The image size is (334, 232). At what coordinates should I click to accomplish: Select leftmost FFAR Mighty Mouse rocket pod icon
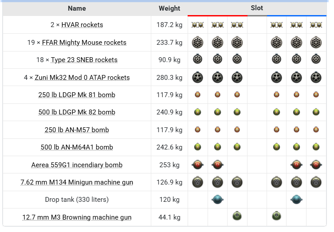197,42
